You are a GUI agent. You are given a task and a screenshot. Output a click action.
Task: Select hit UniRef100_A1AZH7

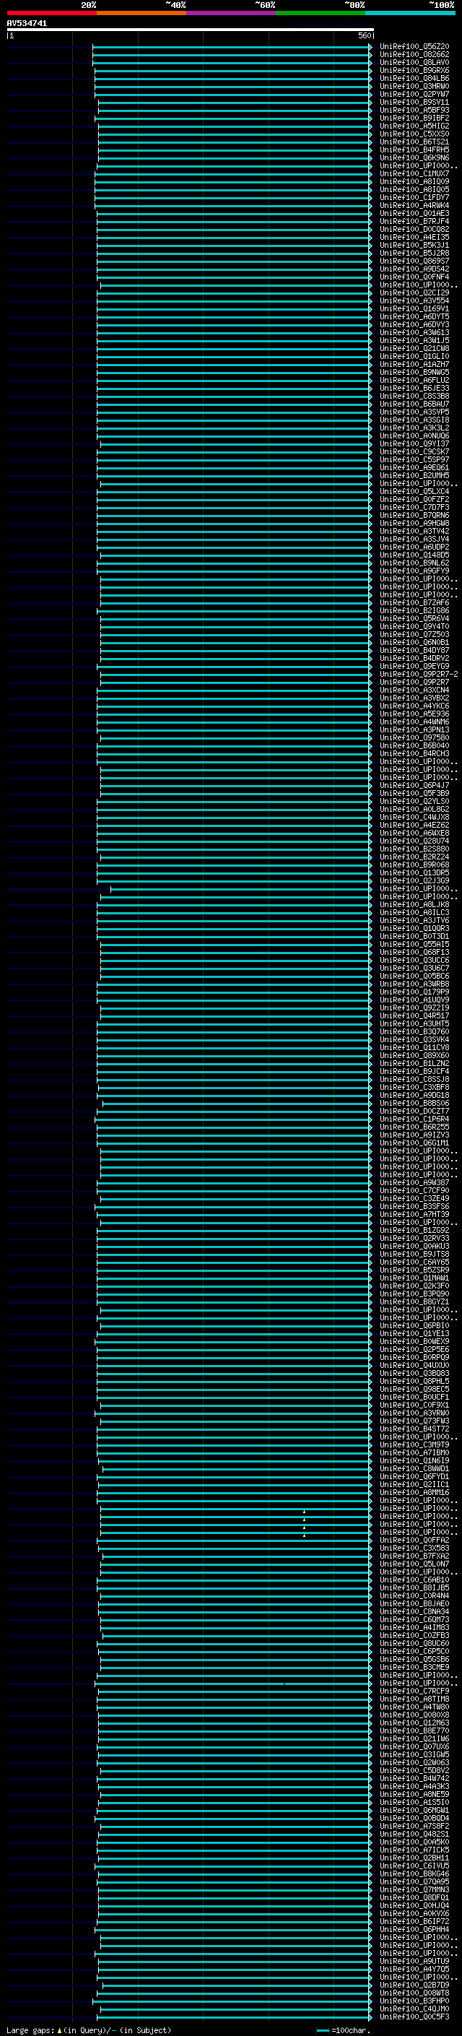coord(414,364)
